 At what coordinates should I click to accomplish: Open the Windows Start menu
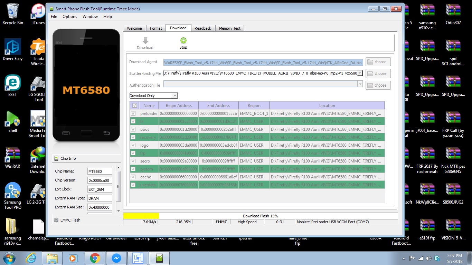coord(9,258)
